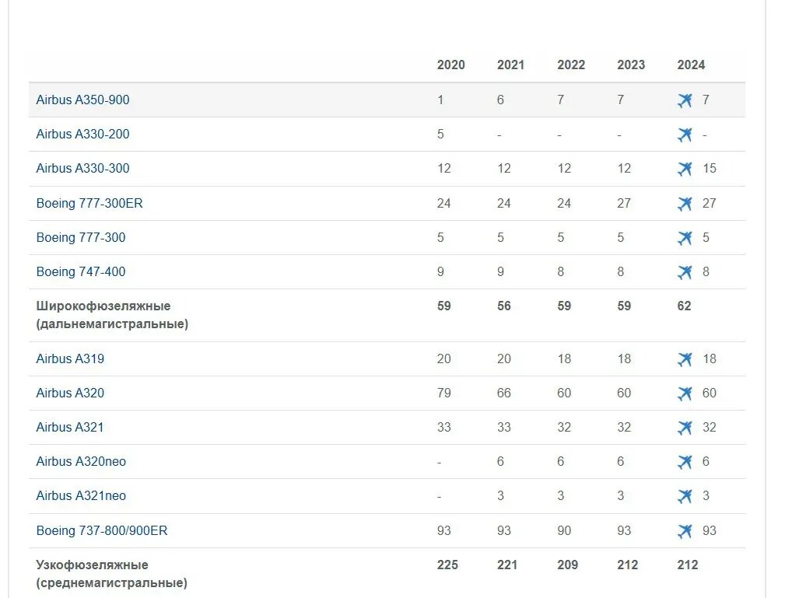
Task: Open the Airbus A320neo link
Action: pyautogui.click(x=81, y=461)
